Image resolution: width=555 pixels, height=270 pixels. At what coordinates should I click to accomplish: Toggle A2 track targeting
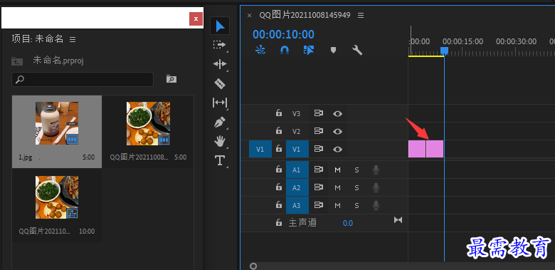(x=297, y=187)
